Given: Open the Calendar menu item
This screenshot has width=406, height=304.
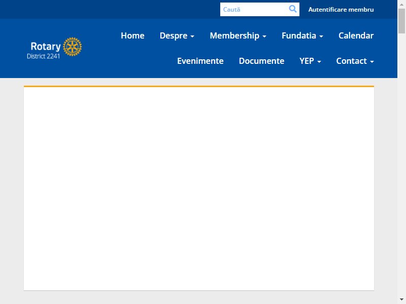Looking at the screenshot, I should 356,35.
